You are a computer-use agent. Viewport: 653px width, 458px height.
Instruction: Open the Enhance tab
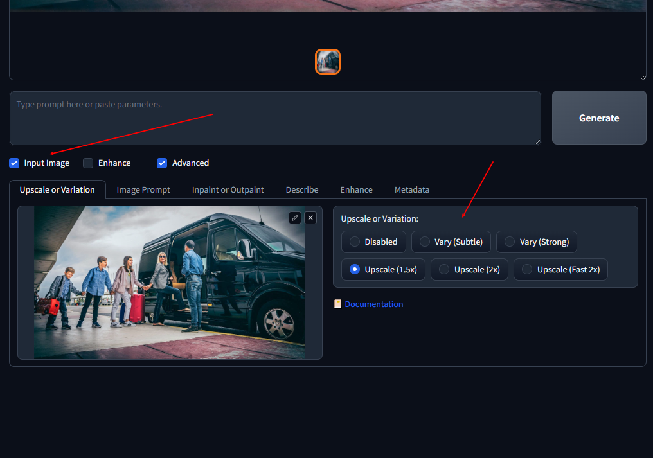tap(357, 190)
